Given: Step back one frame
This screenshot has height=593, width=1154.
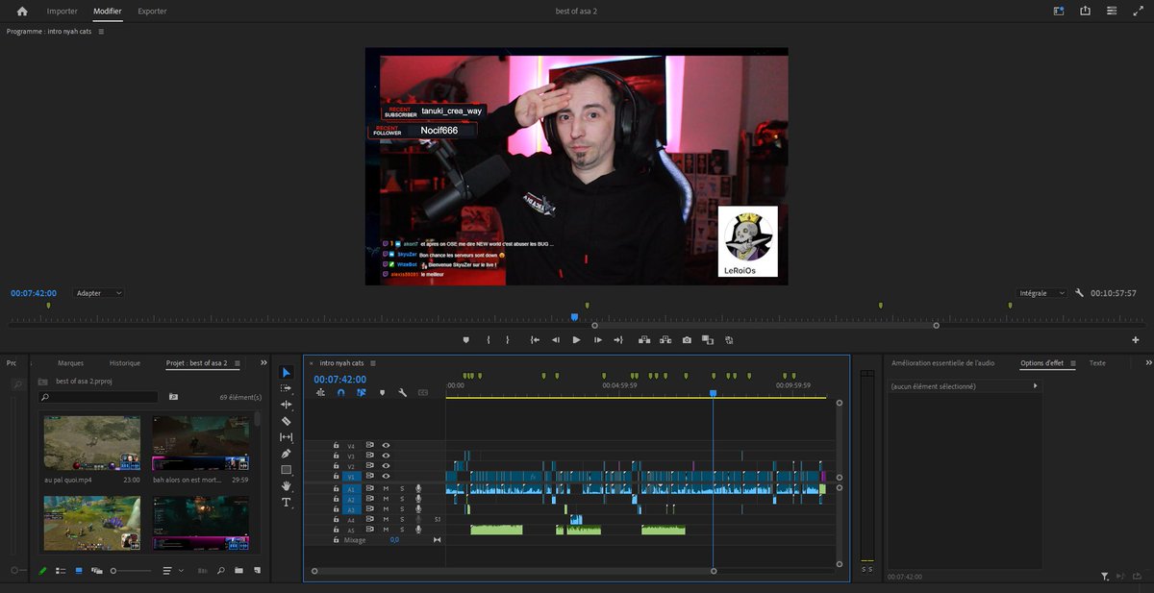Looking at the screenshot, I should click(x=556, y=339).
